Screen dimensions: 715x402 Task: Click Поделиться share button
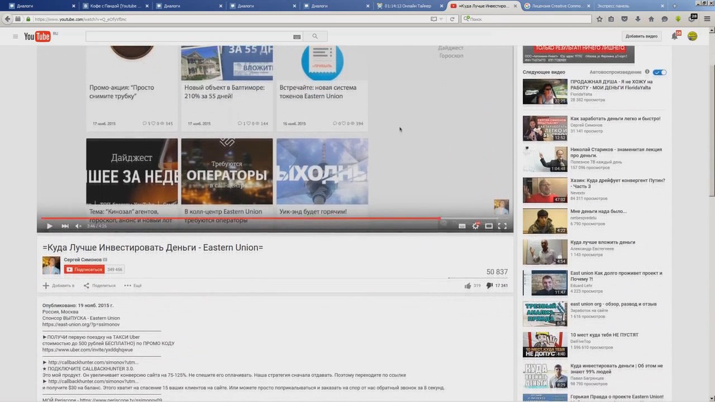[x=99, y=286]
